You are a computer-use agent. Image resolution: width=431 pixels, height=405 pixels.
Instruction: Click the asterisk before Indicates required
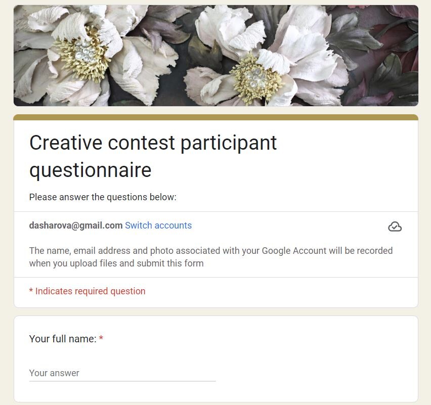pos(31,291)
